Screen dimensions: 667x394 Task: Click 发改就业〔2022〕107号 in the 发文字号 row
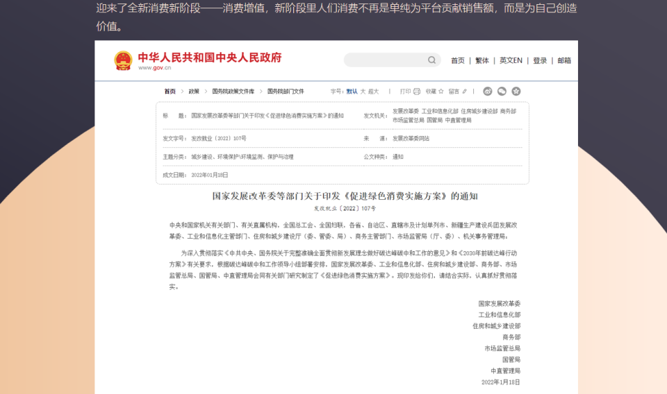pyautogui.click(x=219, y=139)
